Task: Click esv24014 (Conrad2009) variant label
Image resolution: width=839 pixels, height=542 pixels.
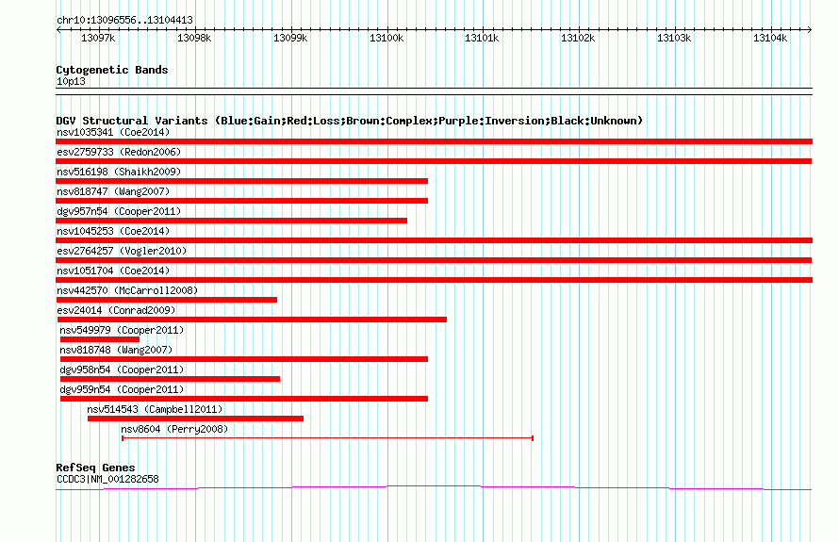Action: (x=116, y=310)
